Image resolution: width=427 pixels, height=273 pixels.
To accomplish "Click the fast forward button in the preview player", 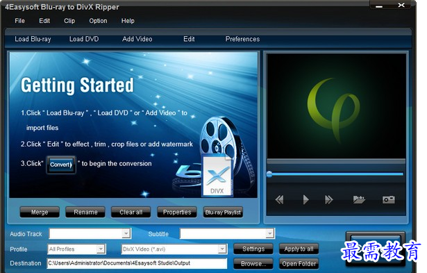I will (329, 199).
